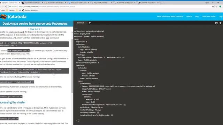Image resolution: width=223 pixels, height=125 pixels.
Task: Close the 'Kubernetes NodePort' tab
Action: click(43, 3)
